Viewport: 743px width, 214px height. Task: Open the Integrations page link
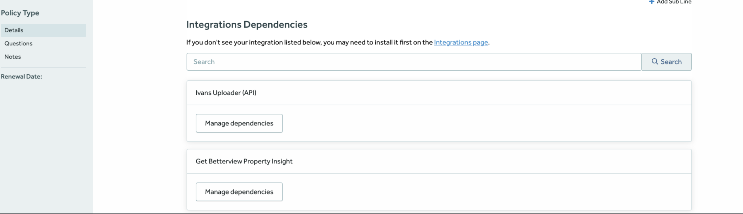coord(461,42)
